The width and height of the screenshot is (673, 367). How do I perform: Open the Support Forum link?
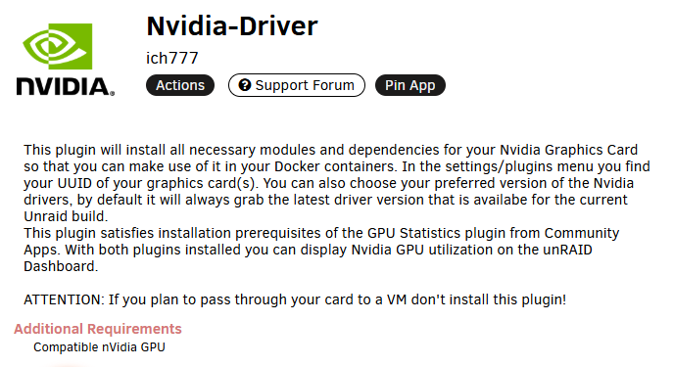click(297, 85)
